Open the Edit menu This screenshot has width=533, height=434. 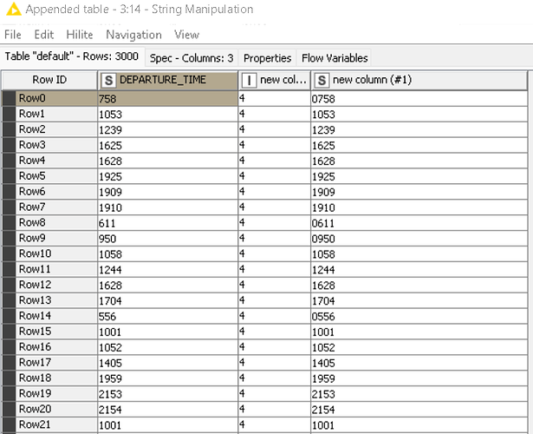44,35
